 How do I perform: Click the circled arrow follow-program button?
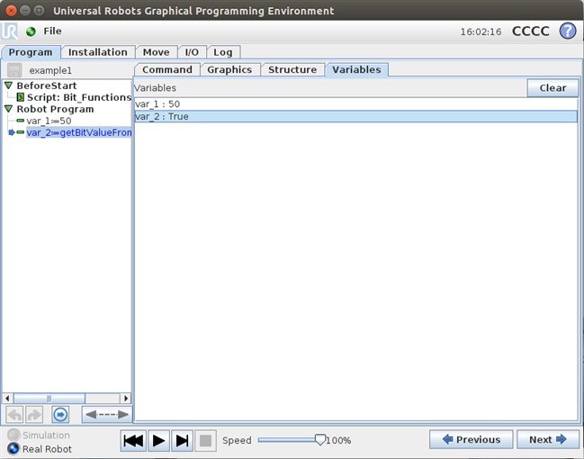60,414
